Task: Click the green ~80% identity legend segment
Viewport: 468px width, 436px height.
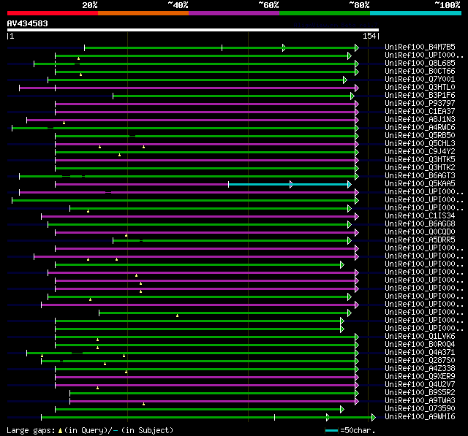Action: tap(325, 13)
